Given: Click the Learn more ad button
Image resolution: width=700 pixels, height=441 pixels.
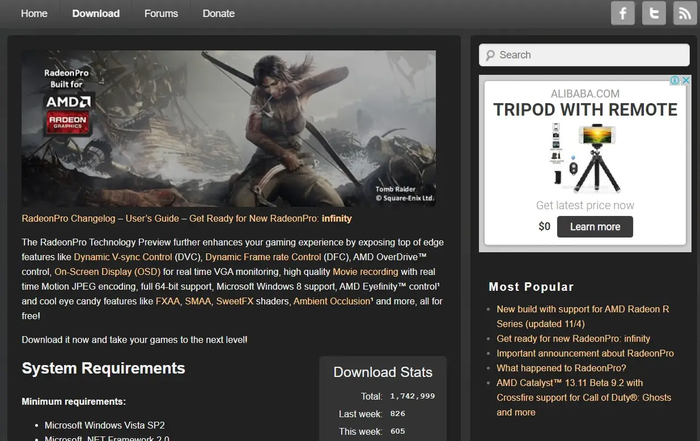Looking at the screenshot, I should (x=595, y=227).
